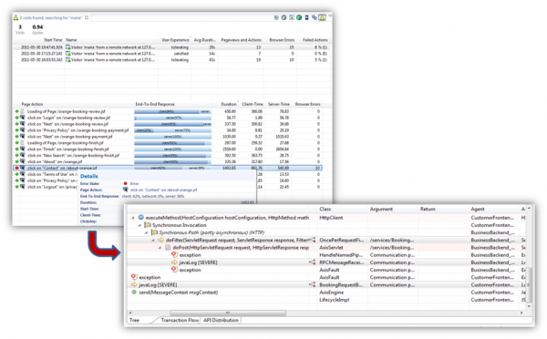This screenshot has height=339, width=547.
Task: Select click on "New Search" page action
Action: (168, 155)
